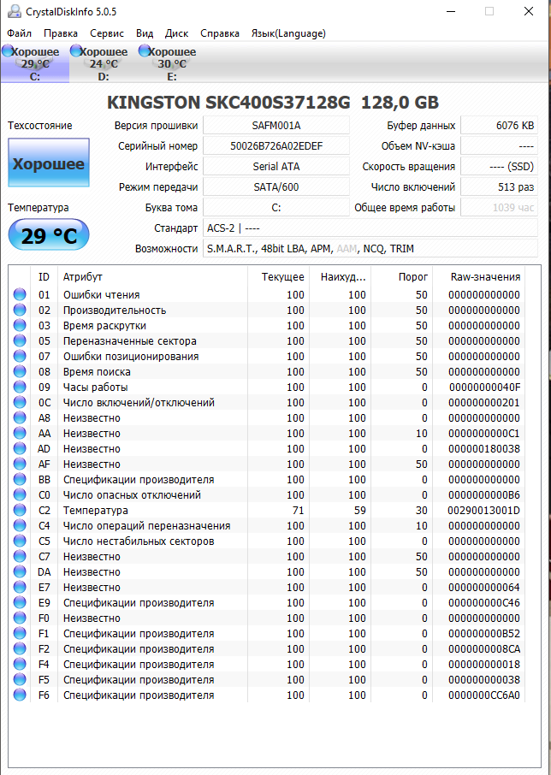Click status orb for C2 Температура
Image resolution: width=551 pixels, height=775 pixels.
click(20, 511)
